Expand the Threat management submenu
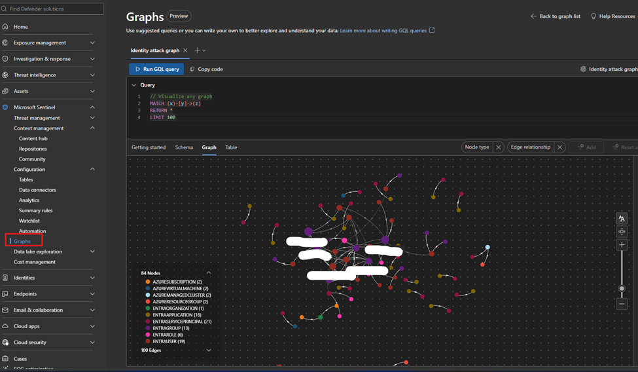Viewport: 638px width, 372px height. 92,118
